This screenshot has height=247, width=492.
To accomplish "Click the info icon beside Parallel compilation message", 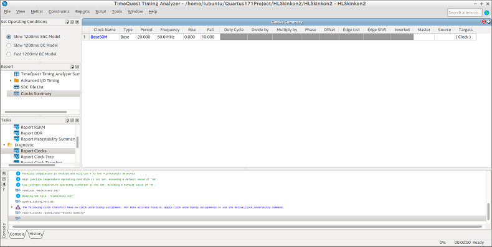I will coord(18,174).
